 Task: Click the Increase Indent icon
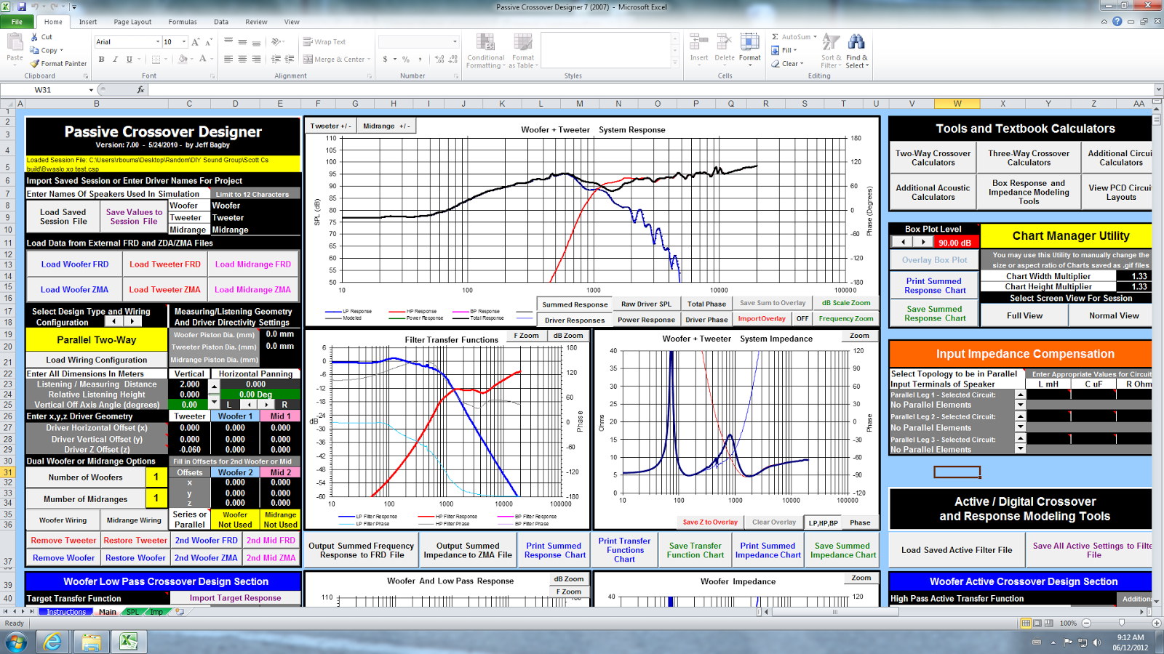coord(290,59)
